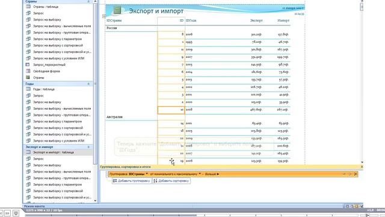Select the 'Импорт' column header
Image resolution: width=385 pixels, height=217 pixels.
pyautogui.click(x=283, y=20)
